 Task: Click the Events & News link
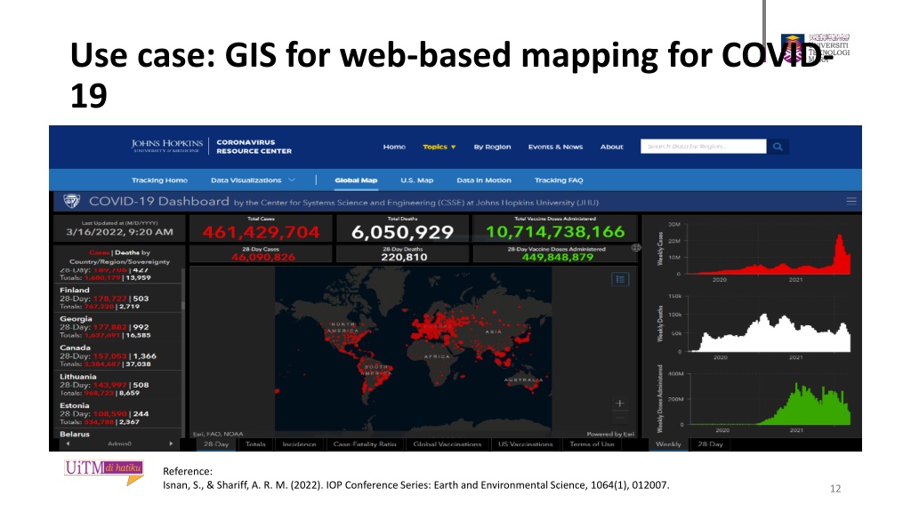(555, 147)
